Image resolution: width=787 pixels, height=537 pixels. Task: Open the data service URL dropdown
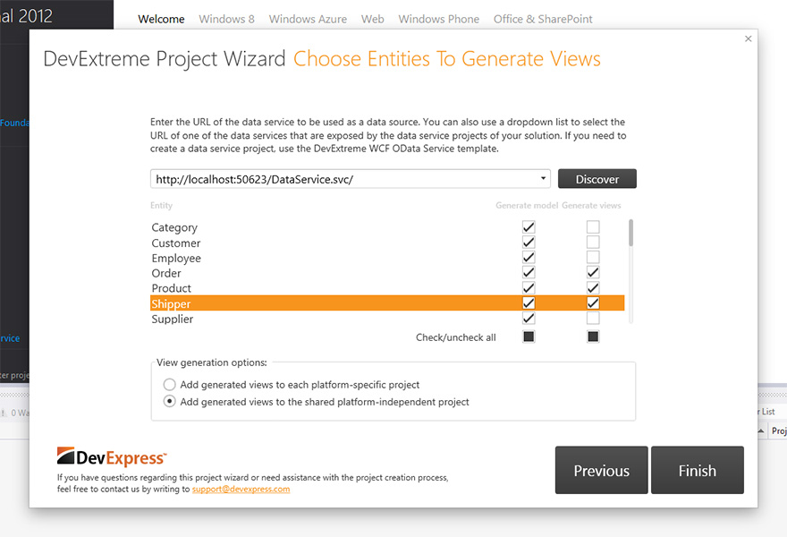(543, 178)
